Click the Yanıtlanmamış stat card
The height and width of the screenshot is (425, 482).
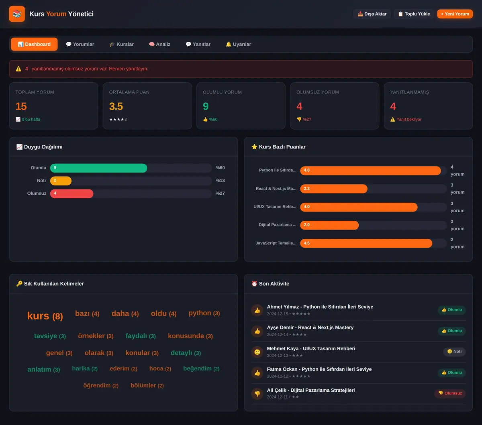coord(428,106)
